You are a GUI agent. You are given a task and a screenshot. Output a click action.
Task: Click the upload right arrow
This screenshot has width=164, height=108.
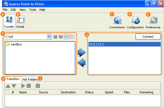click(x=81, y=52)
